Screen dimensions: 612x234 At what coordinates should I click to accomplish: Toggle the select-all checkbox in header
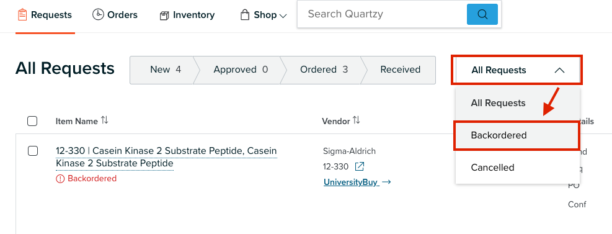32,121
